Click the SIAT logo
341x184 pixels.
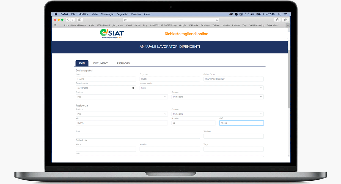pyautogui.click(x=112, y=34)
